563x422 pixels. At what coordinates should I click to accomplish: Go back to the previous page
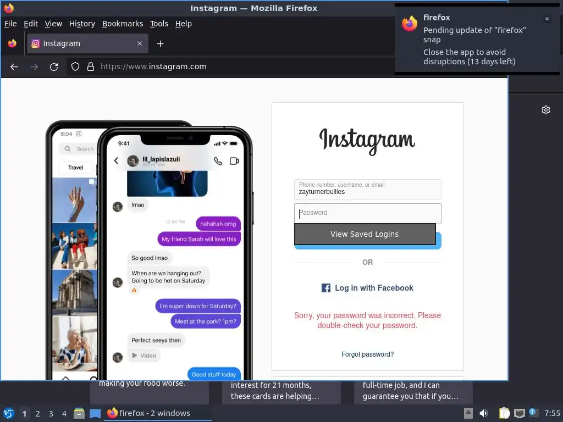pyautogui.click(x=14, y=66)
